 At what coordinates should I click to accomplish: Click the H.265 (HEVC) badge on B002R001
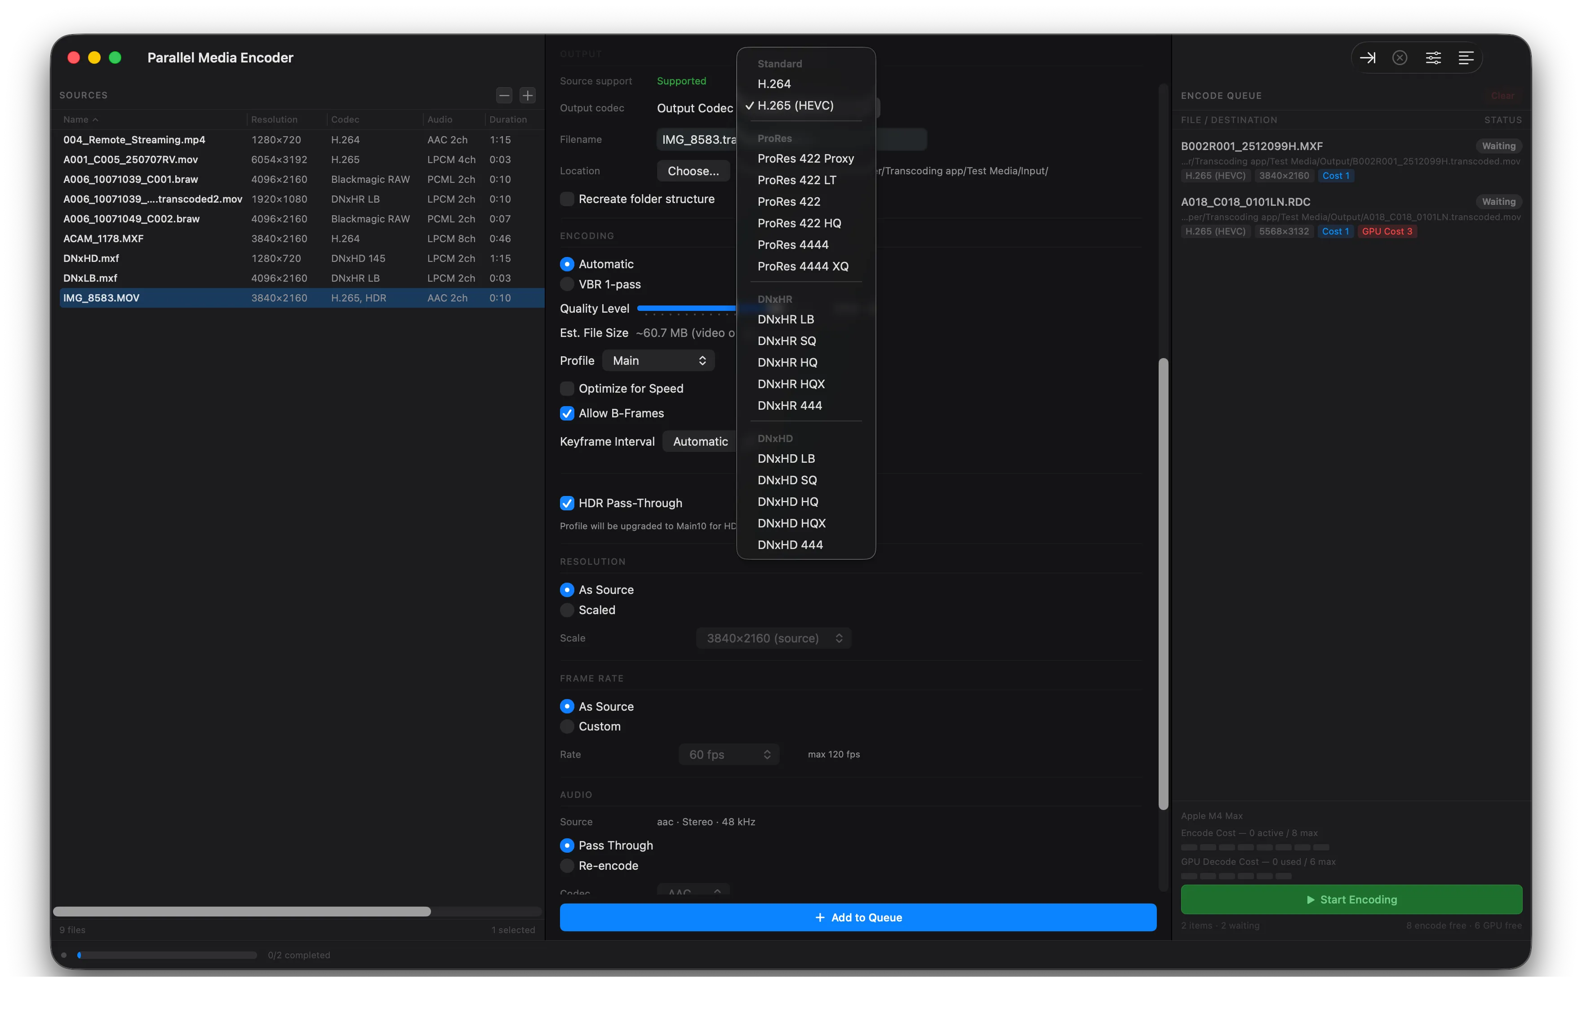point(1215,175)
